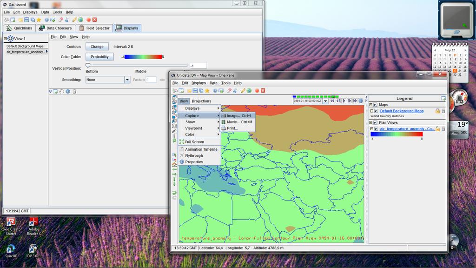476x268 pixels.
Task: Open the animation time dropdown arrow
Action: pos(325,101)
